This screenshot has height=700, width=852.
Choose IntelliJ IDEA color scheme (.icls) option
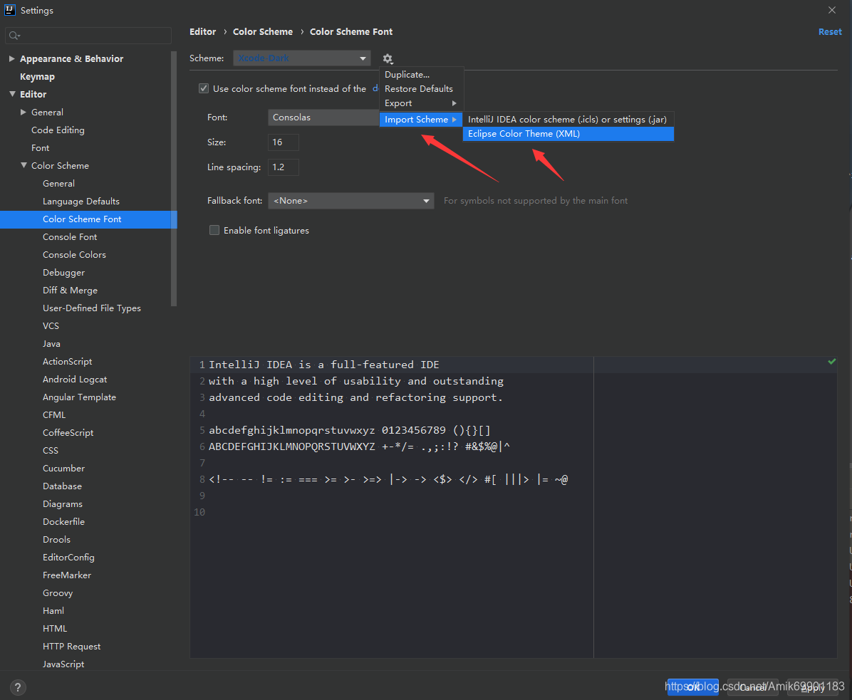click(568, 120)
